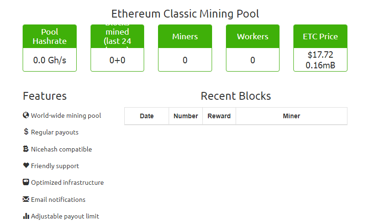Click the dollar sign icon for Regular payouts
Image resolution: width=365 pixels, height=224 pixels.
point(26,132)
